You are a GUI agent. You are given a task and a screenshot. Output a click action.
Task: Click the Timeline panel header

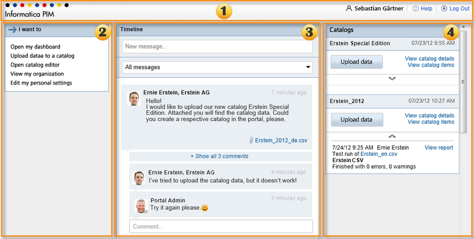point(217,29)
